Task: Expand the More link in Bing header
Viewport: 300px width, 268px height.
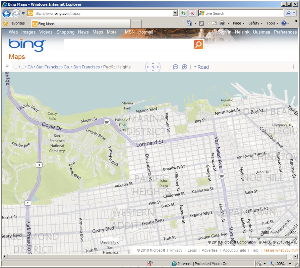Action: click(112, 32)
